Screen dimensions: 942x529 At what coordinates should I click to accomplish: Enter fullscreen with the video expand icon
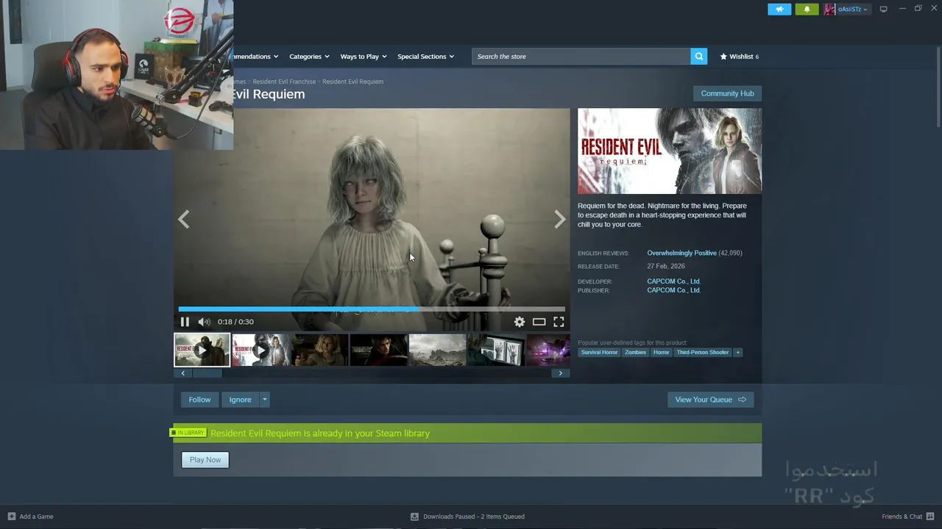point(559,322)
